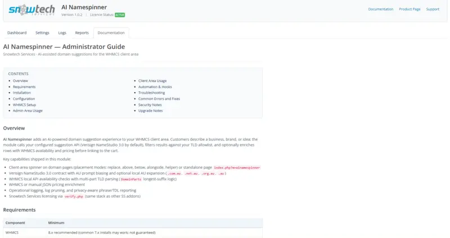Viewport: 450px width, 238px height.
Task: Jump to Security Notes section
Action: point(150,105)
